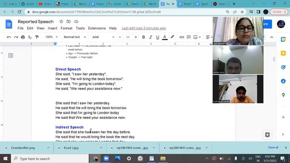Click the Explore button at bottom right
Screen dimensions: 290x163
point(267,135)
